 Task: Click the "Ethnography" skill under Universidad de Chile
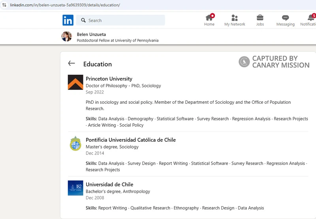[x=186, y=208]
